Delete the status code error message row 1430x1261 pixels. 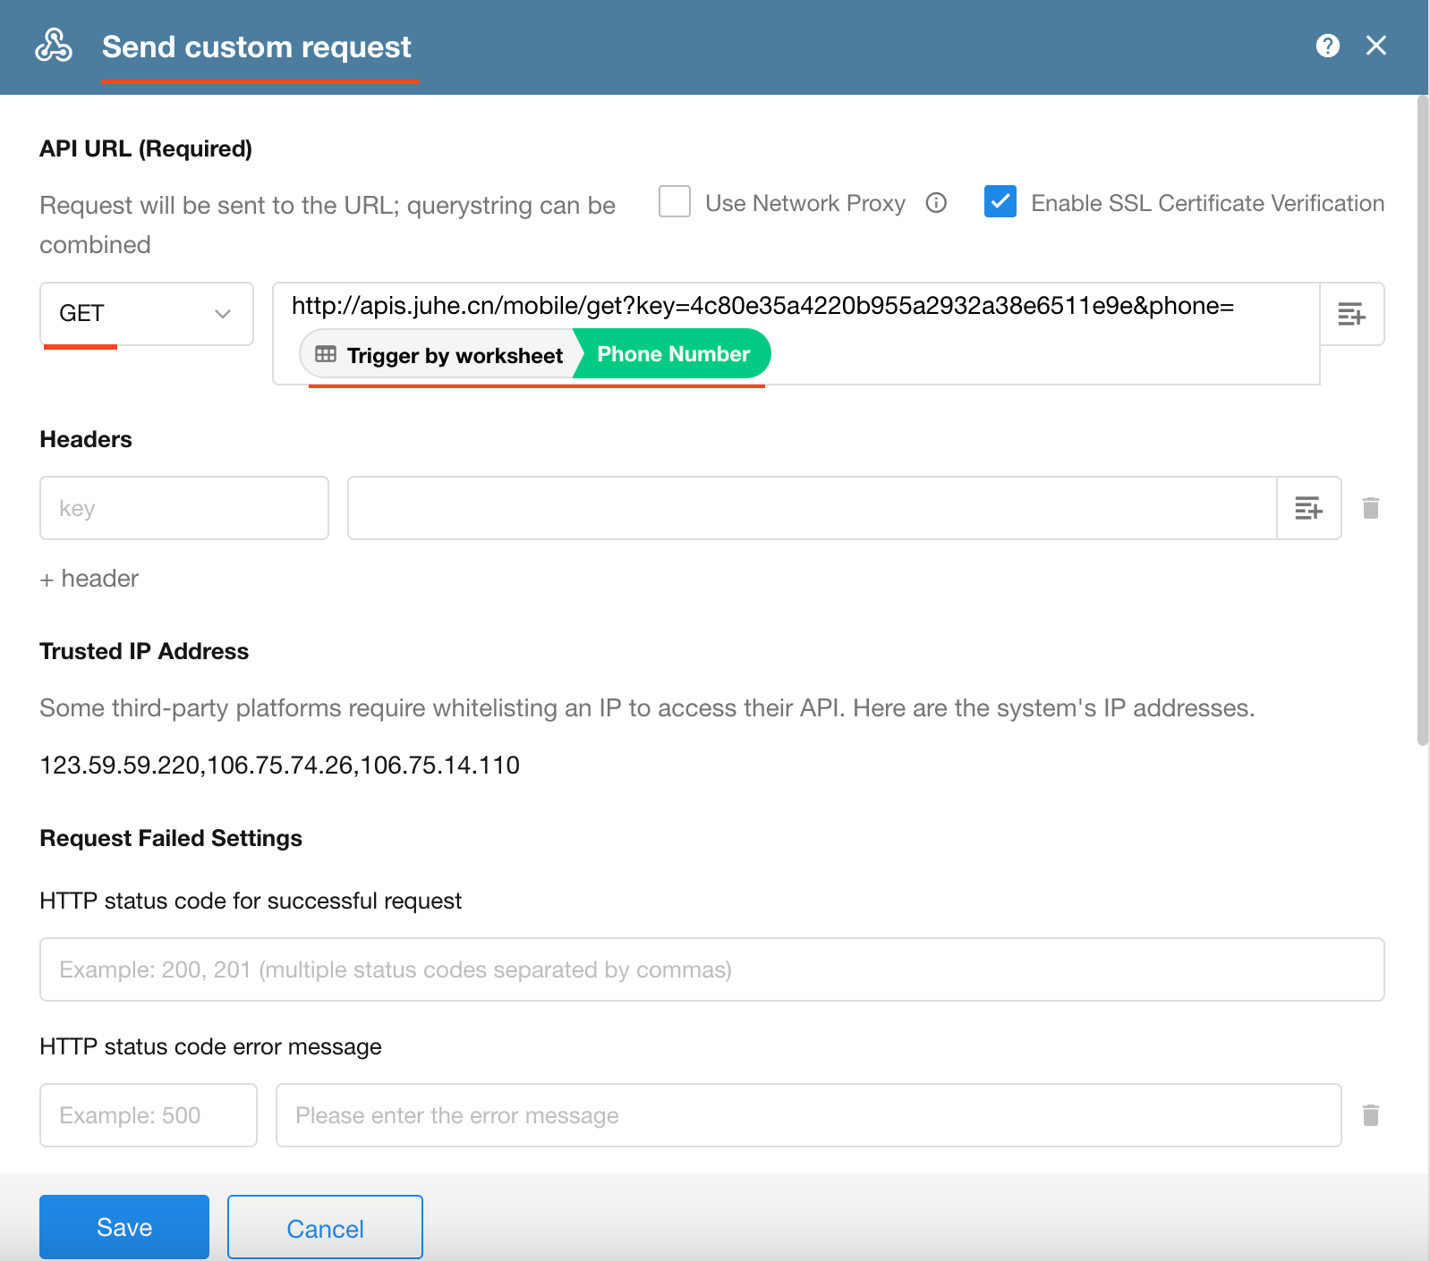coord(1370,1115)
